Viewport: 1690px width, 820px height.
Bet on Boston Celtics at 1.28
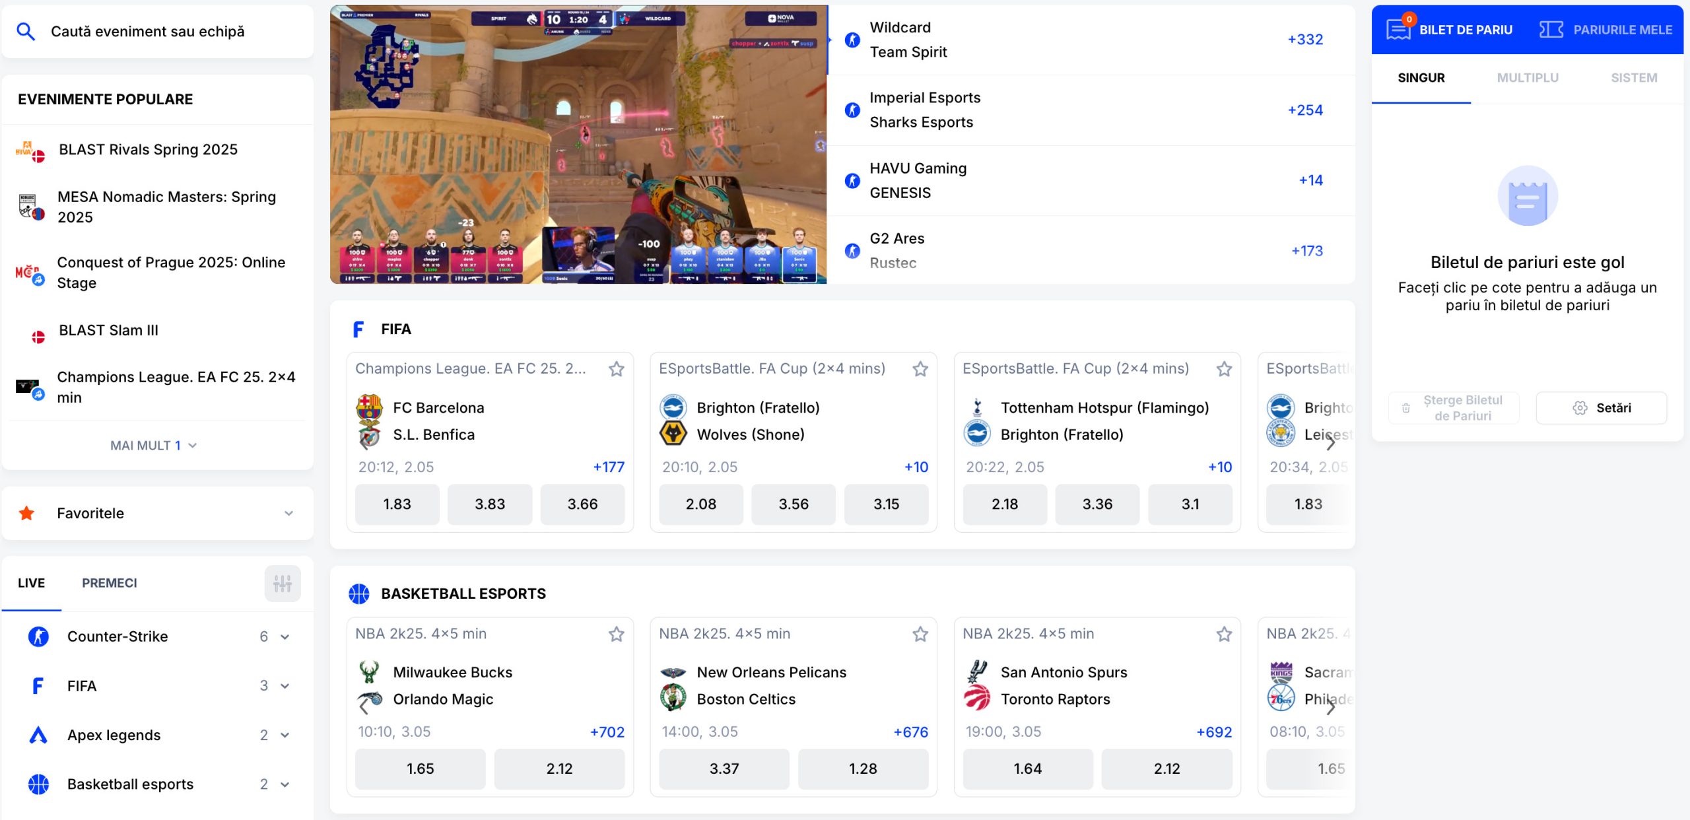(863, 769)
